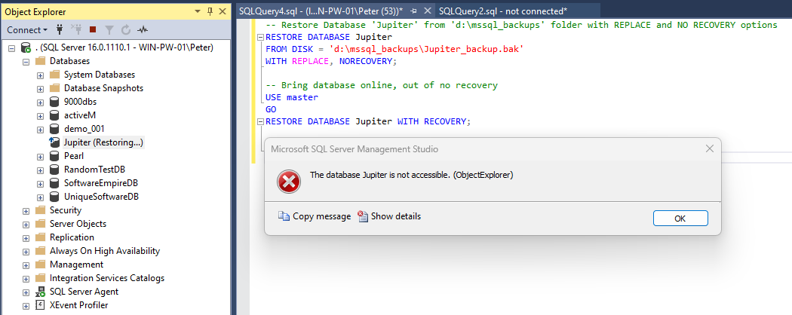Open Object Explorer window position dropdown arrow
The image size is (792, 315).
[x=198, y=12]
